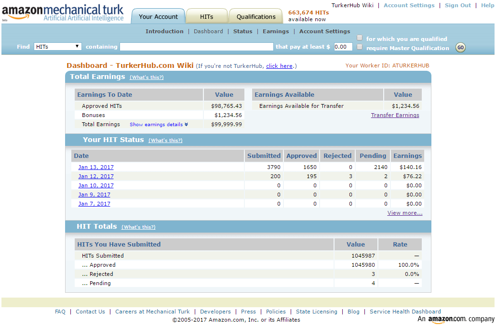Click the View more... link
This screenshot has width=496, height=326.
tap(405, 213)
